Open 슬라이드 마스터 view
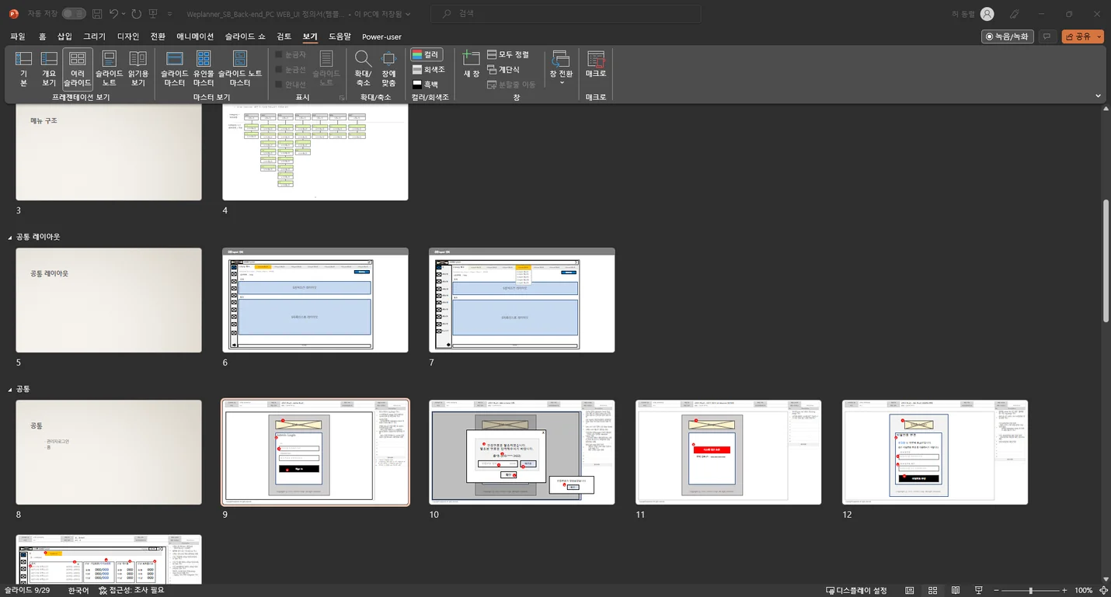 click(x=174, y=69)
